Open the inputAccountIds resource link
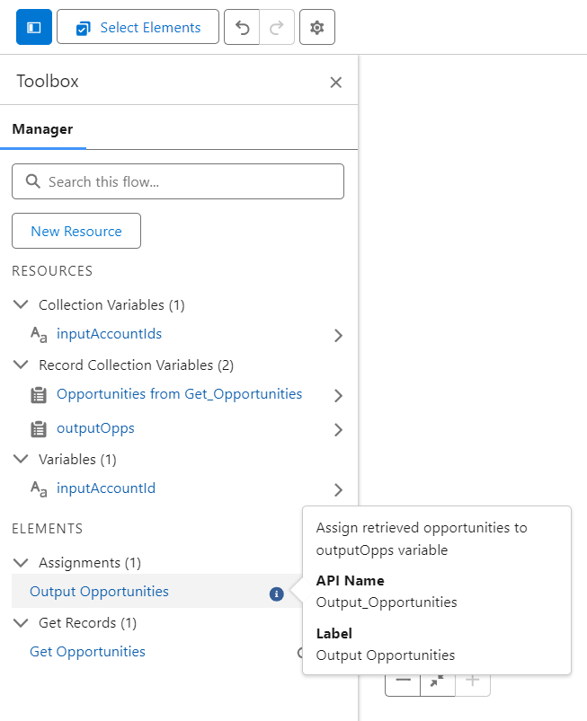Viewport: 587px width, 721px height. coord(109,334)
